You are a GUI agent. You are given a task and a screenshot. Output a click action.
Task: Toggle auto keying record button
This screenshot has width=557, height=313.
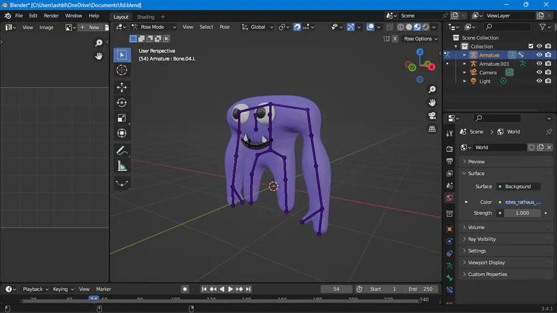(184, 289)
